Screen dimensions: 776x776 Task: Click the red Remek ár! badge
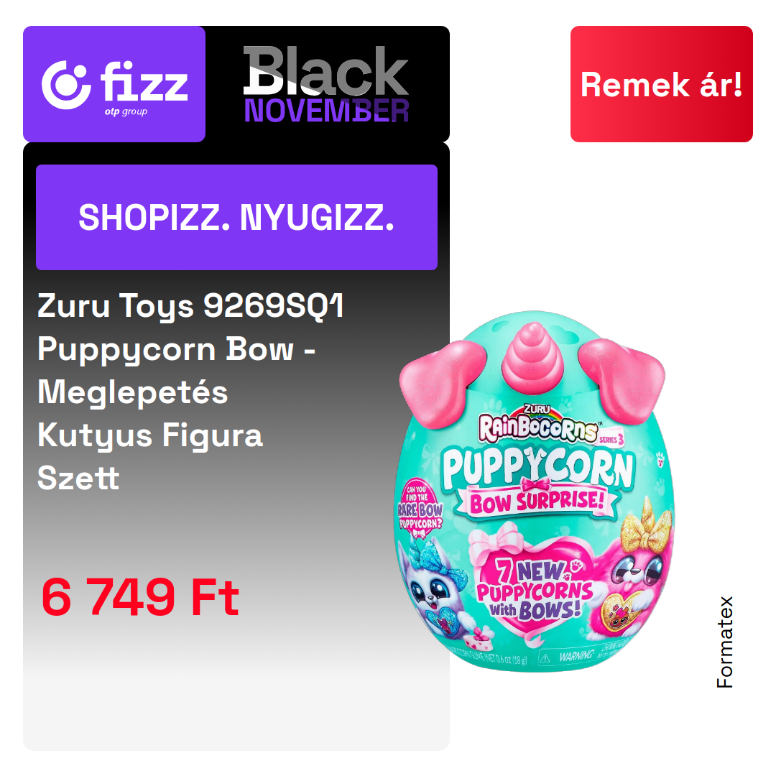(x=661, y=84)
